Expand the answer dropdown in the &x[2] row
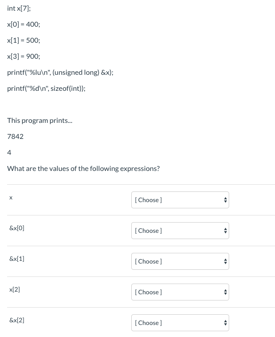 click(180, 323)
